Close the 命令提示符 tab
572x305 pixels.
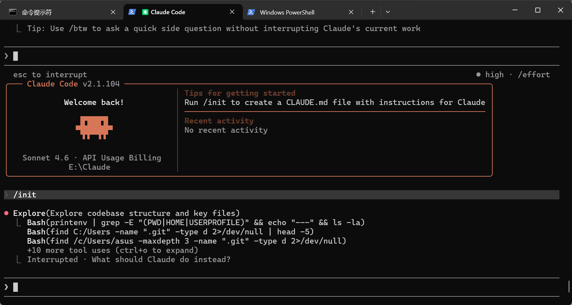[113, 12]
